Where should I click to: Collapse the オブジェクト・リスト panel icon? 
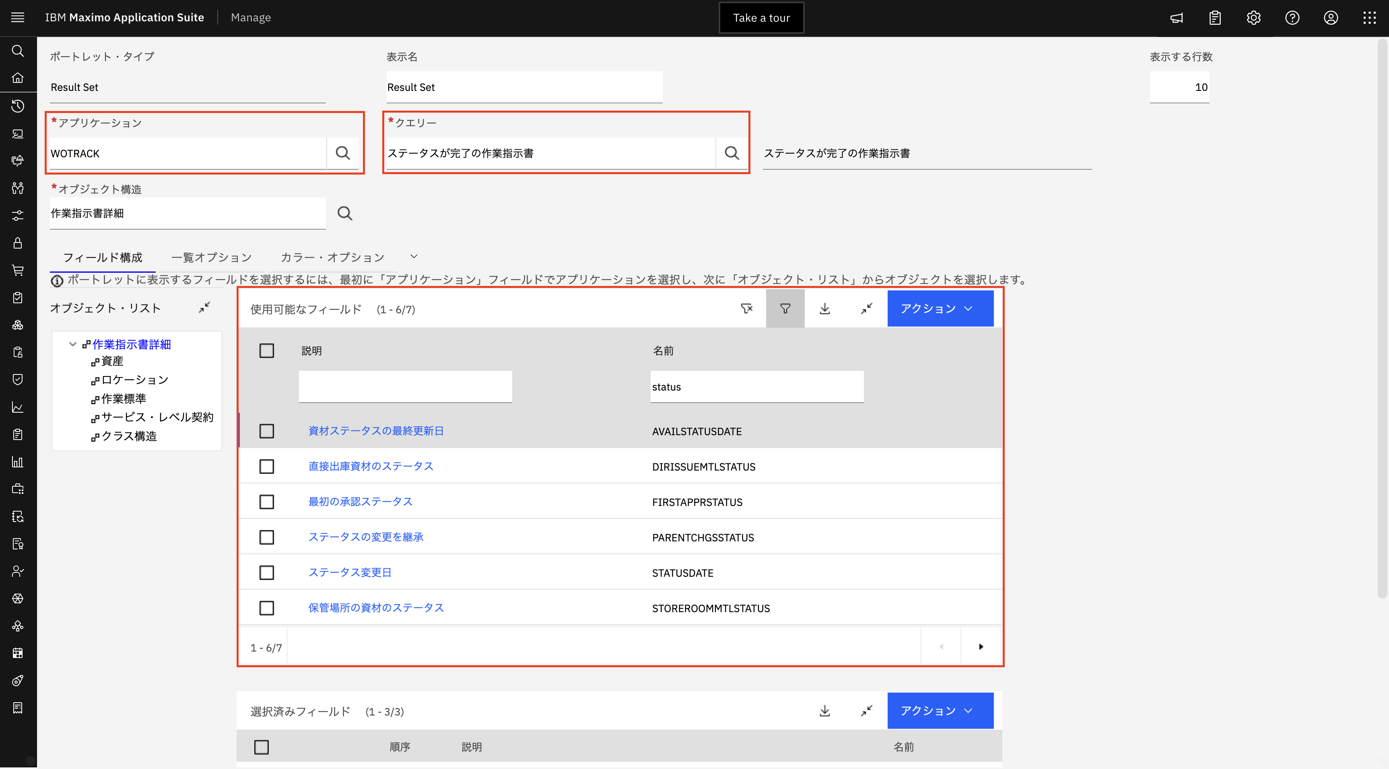click(x=204, y=307)
